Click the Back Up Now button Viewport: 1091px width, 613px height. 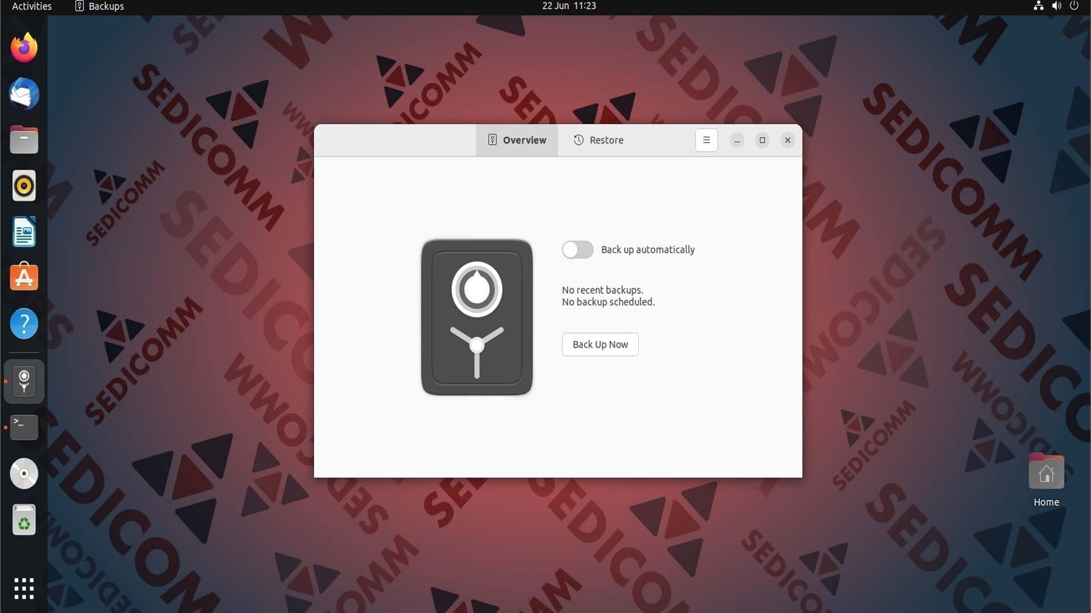click(x=600, y=345)
